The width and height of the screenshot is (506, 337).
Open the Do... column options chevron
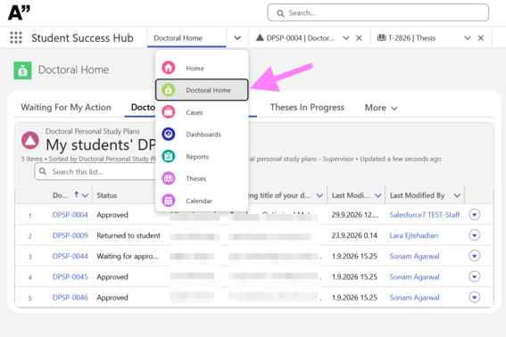(85, 195)
